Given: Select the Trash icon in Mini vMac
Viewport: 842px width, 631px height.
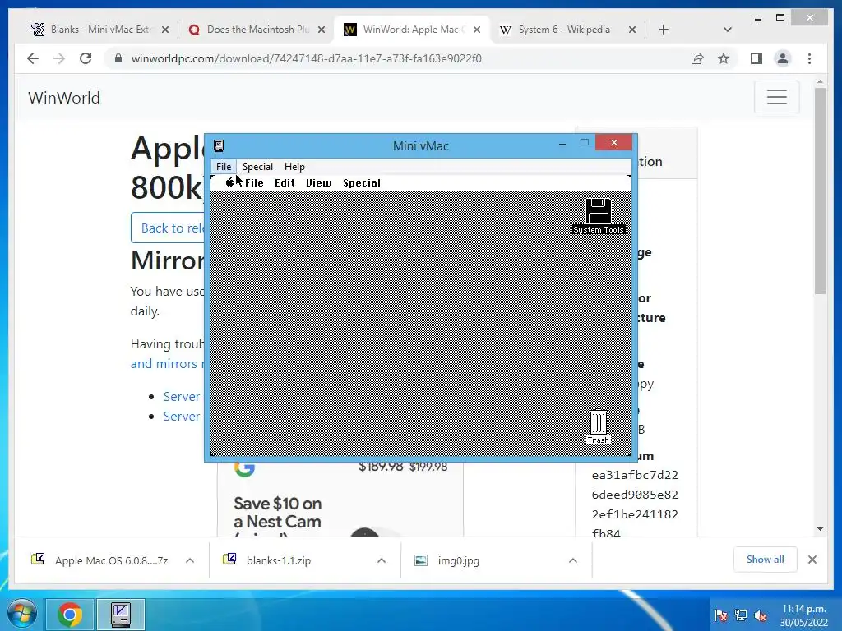Looking at the screenshot, I should pyautogui.click(x=599, y=423).
